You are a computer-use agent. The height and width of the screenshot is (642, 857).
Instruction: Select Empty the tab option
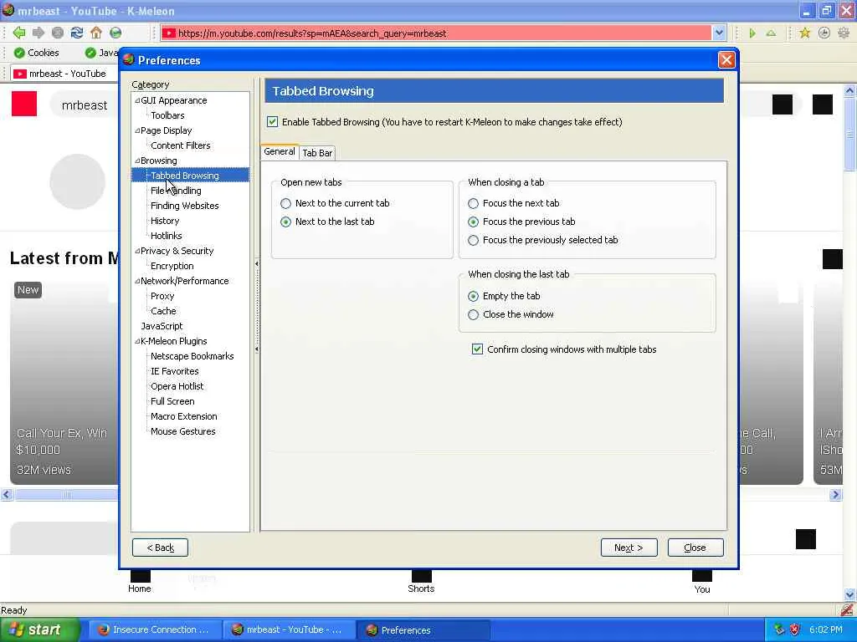click(474, 297)
